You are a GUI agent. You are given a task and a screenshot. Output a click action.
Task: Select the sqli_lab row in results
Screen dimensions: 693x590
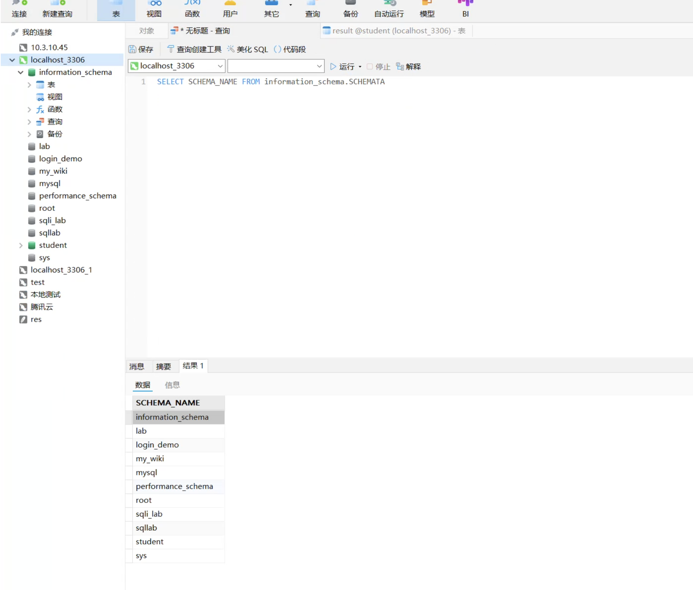coord(149,514)
